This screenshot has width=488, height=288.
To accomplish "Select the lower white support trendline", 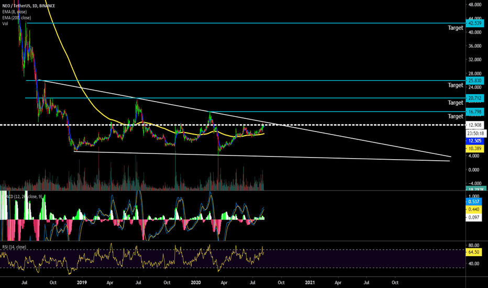I will coord(261,156).
